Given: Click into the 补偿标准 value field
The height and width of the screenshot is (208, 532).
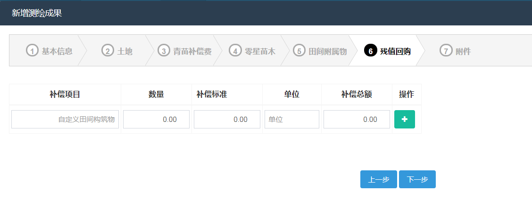Looking at the screenshot, I should pyautogui.click(x=227, y=119).
